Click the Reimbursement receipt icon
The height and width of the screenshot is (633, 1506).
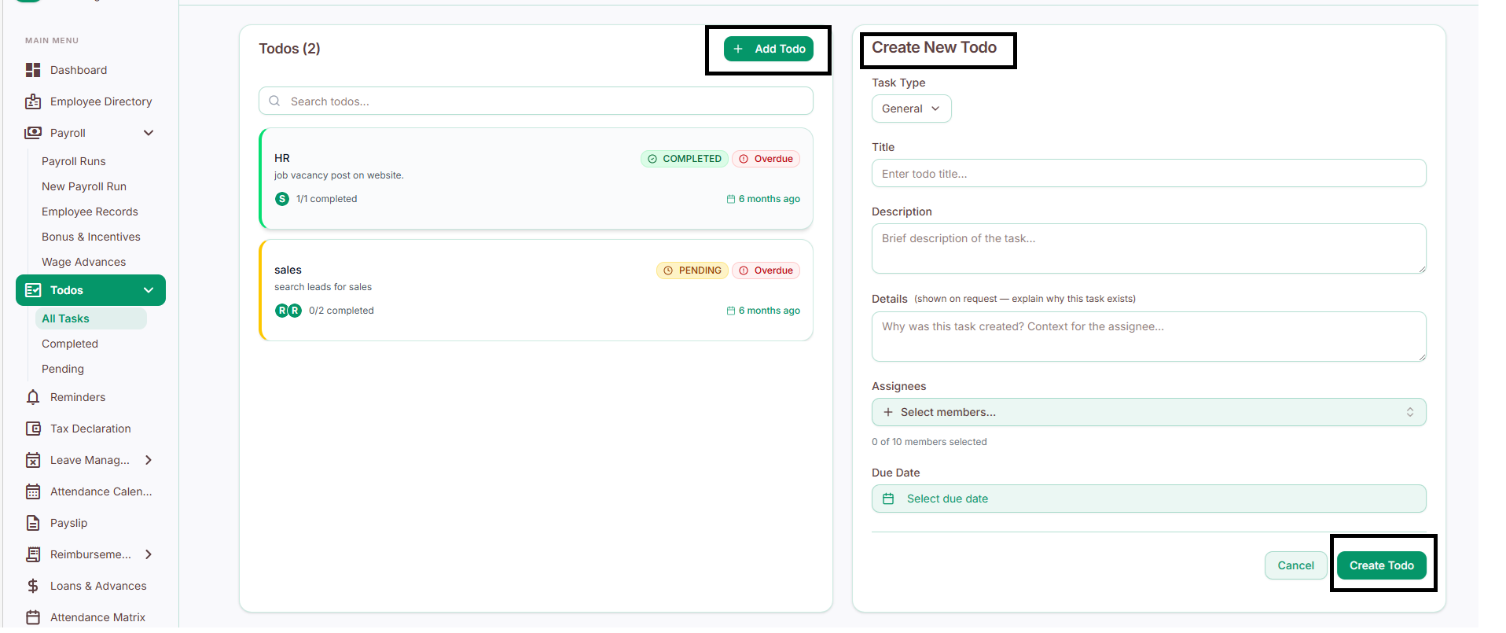(x=33, y=554)
